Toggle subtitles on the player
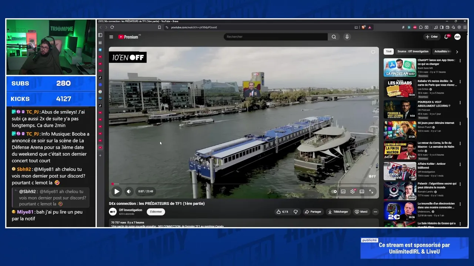Screen dimensions: 474x266 (x=343, y=191)
